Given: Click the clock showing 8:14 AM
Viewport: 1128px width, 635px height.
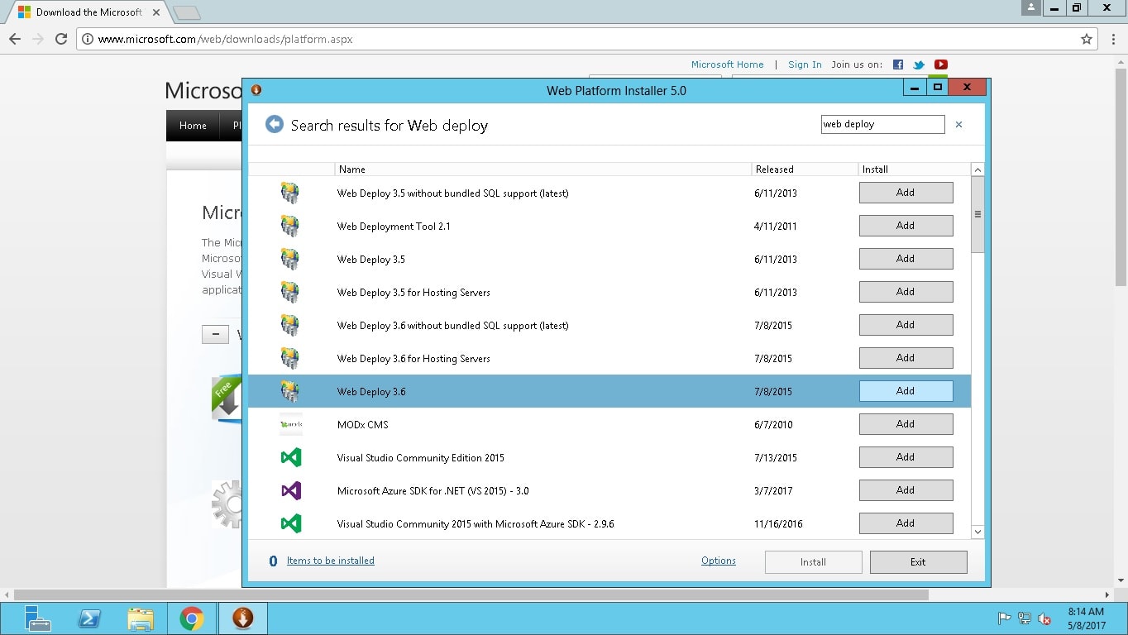Looking at the screenshot, I should coord(1087,612).
